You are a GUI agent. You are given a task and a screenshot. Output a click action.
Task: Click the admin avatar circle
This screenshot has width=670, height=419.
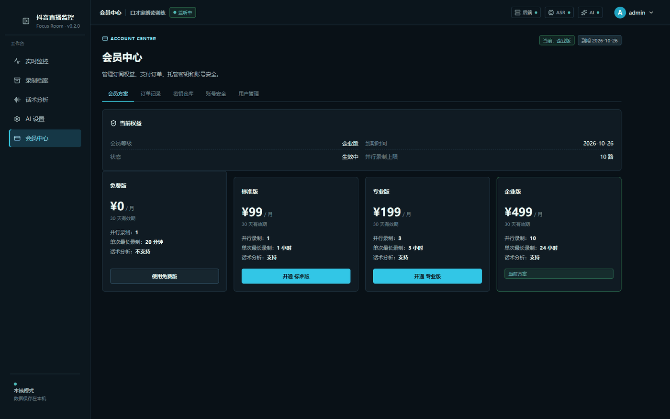pos(620,12)
